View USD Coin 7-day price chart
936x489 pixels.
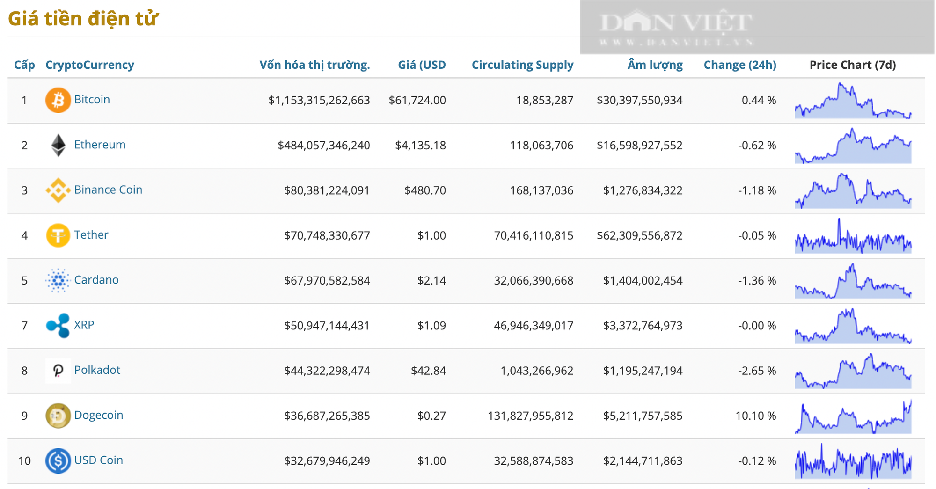[853, 460]
